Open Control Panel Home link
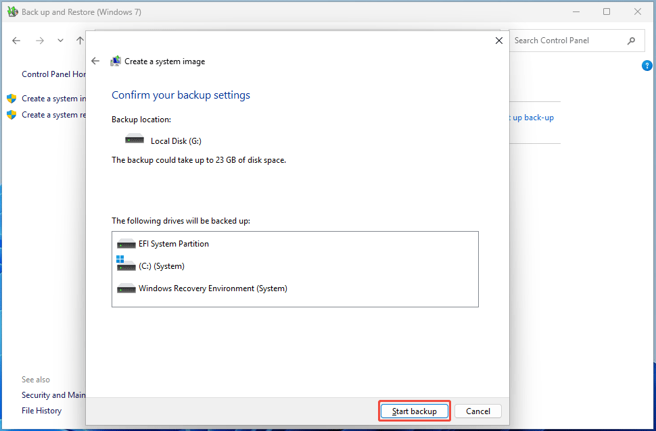This screenshot has height=431, width=656. [x=53, y=74]
